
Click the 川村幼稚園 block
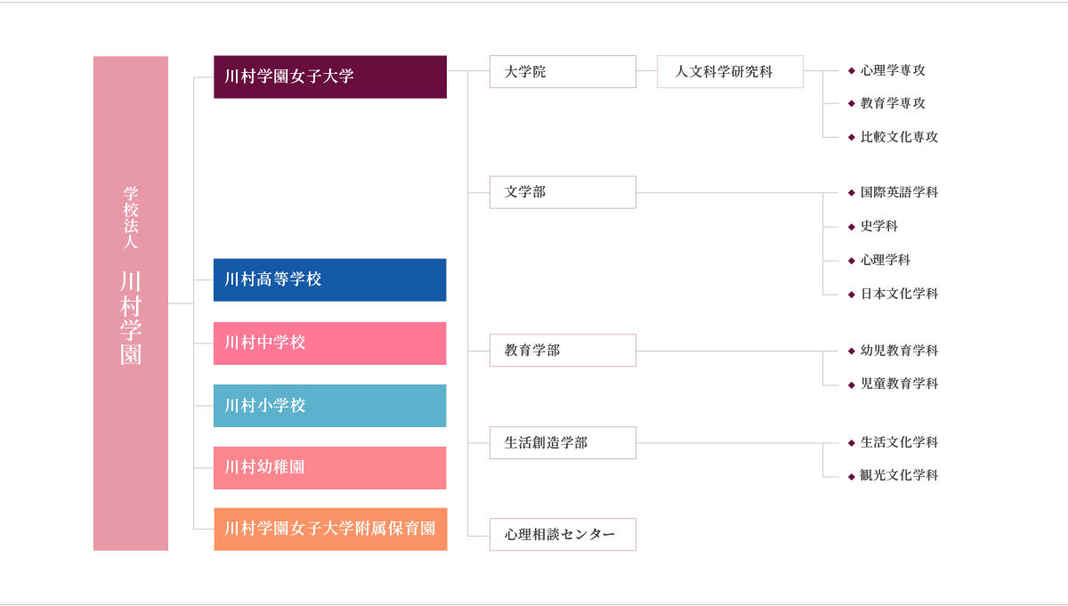(x=329, y=467)
